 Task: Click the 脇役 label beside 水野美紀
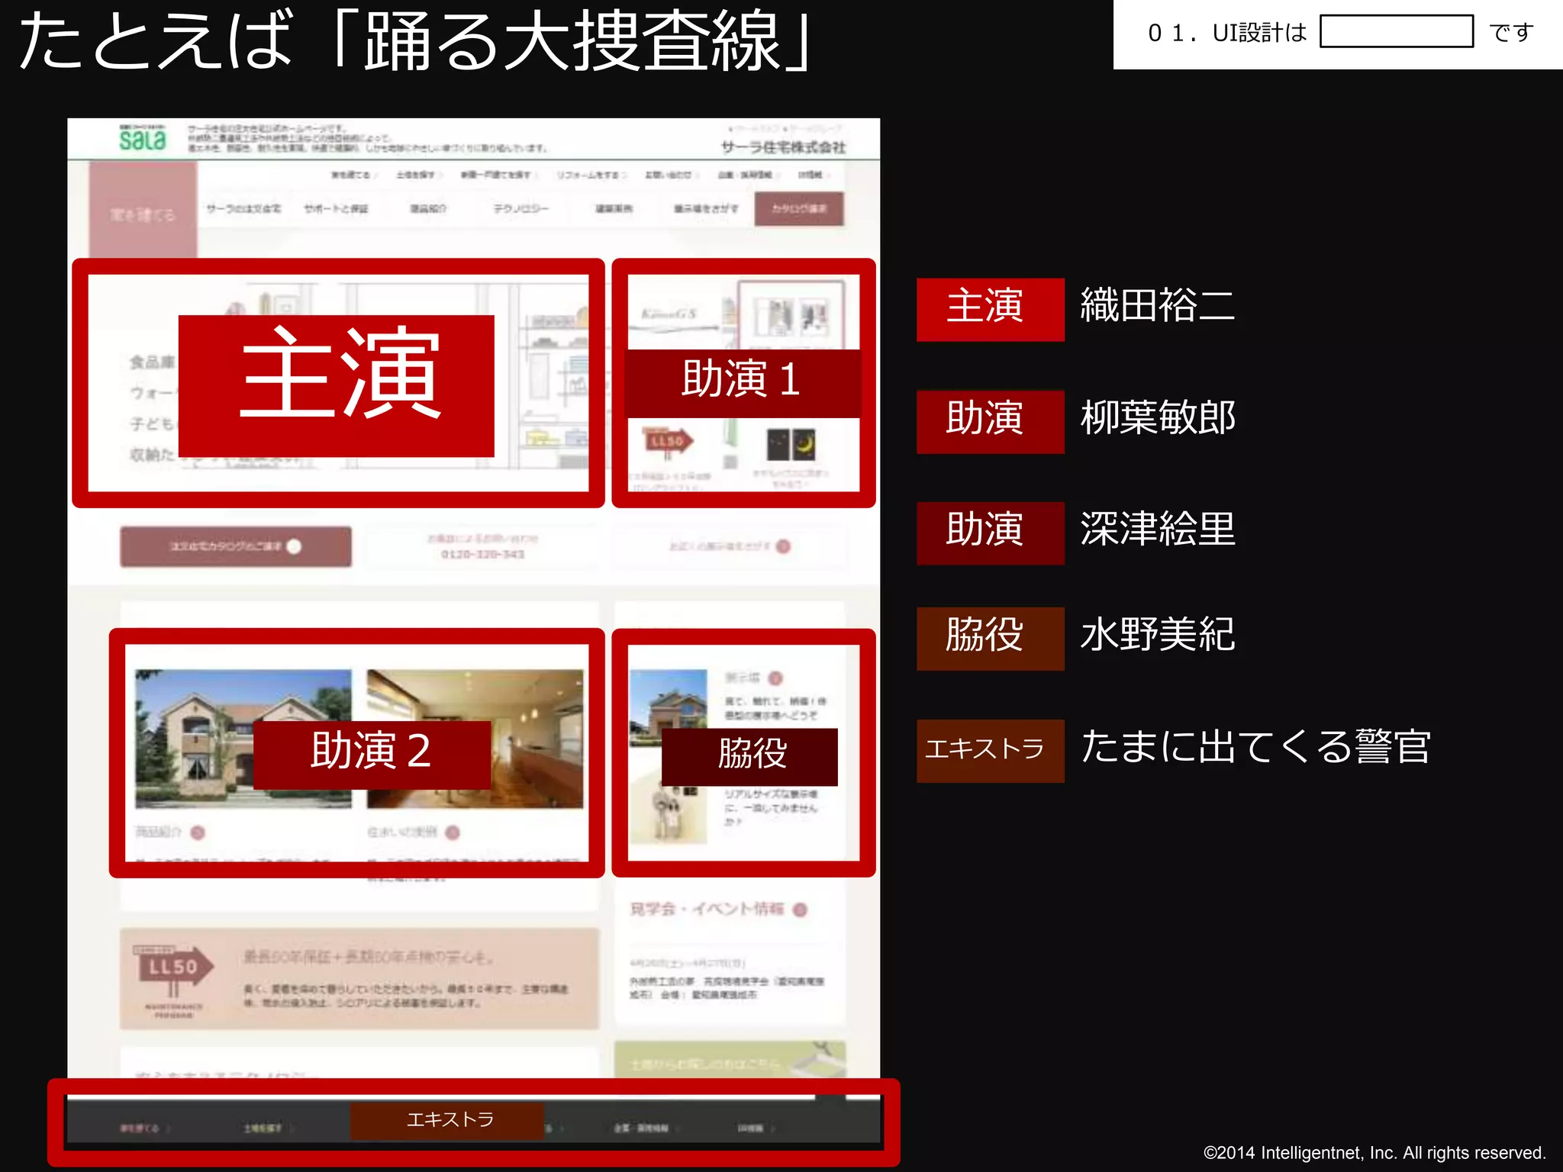[990, 639]
